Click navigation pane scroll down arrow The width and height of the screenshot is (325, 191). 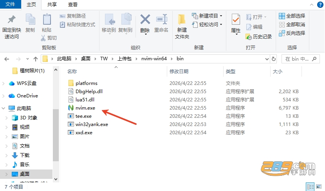tap(56, 179)
